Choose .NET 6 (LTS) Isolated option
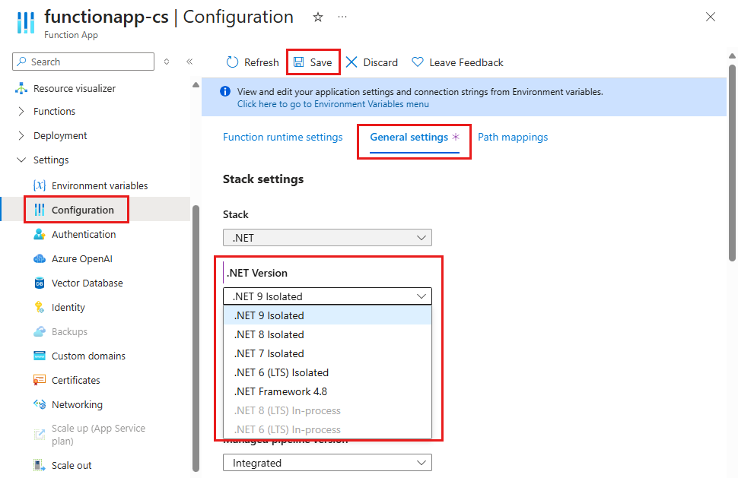This screenshot has width=738, height=478. tap(327, 372)
